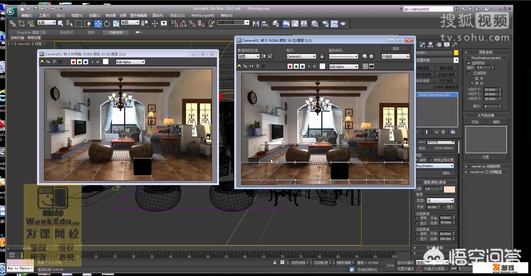Click the 偏移 0.2 value field

pos(483,68)
